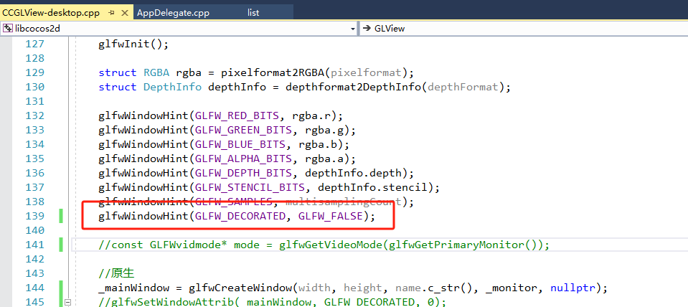This screenshot has height=307, width=688.
Task: Click multisamplingCount on line 138
Action: pyautogui.click(x=344, y=202)
